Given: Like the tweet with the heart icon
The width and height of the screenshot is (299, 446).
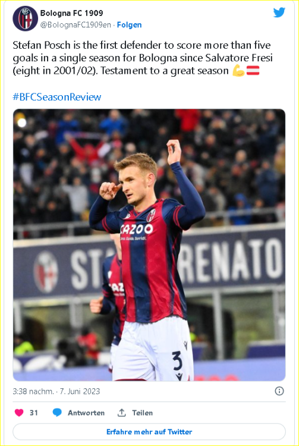Looking at the screenshot, I should coord(19,413).
